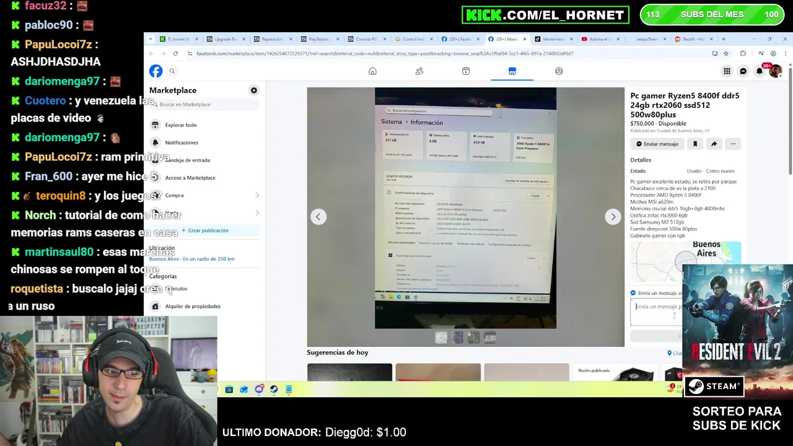This screenshot has height=446, width=793.
Task: Reload the page in the browser
Action: pyautogui.click(x=175, y=53)
